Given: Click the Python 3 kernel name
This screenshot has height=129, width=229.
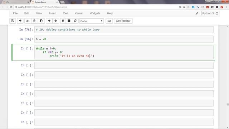Looking at the screenshot, I should click(208, 13).
